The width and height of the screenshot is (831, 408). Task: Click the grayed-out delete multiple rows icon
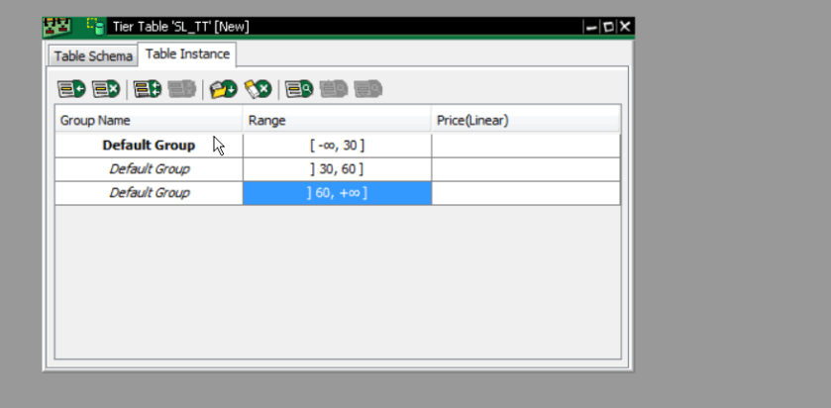[x=182, y=89]
